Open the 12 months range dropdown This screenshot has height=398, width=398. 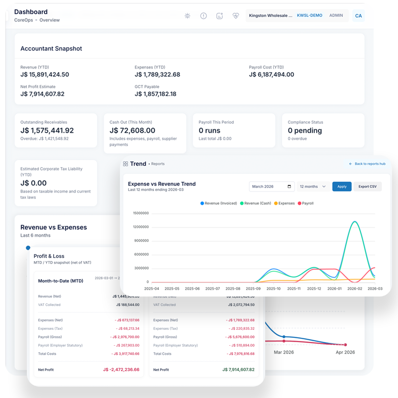[313, 187]
